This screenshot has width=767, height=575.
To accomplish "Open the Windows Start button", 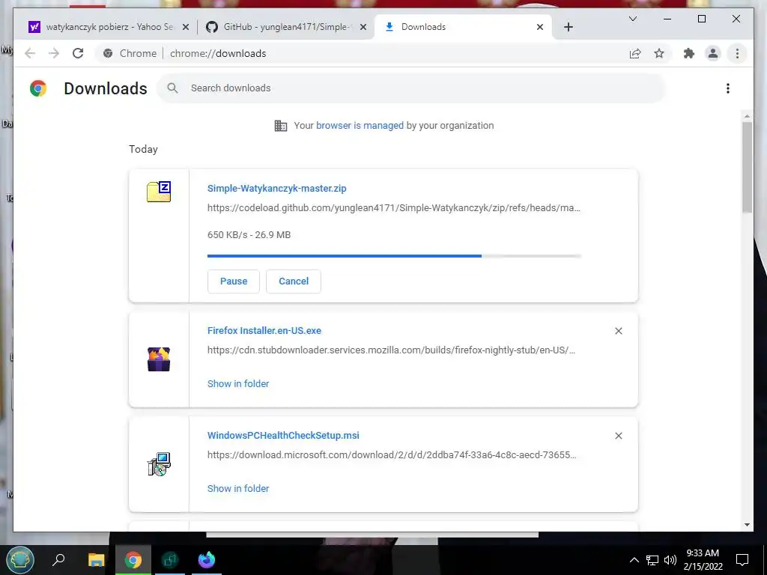I will click(20, 560).
